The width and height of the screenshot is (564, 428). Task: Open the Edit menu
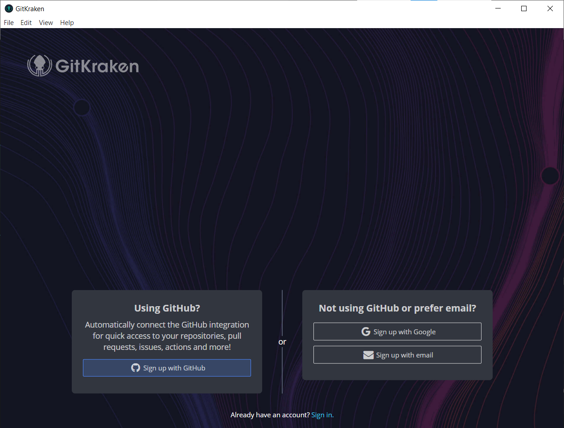pyautogui.click(x=26, y=23)
